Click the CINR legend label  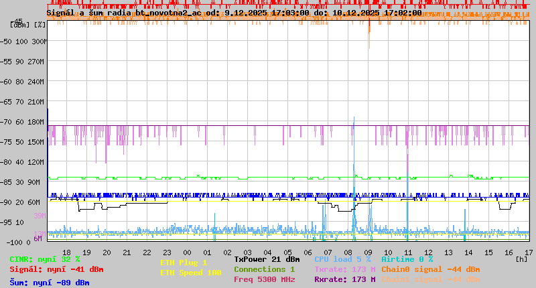pyautogui.click(x=45, y=259)
